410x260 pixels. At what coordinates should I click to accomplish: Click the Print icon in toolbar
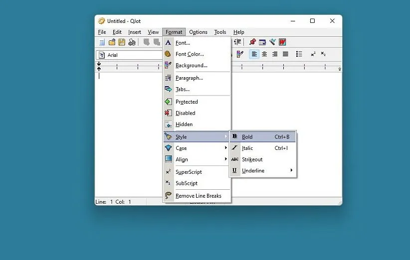coord(132,42)
